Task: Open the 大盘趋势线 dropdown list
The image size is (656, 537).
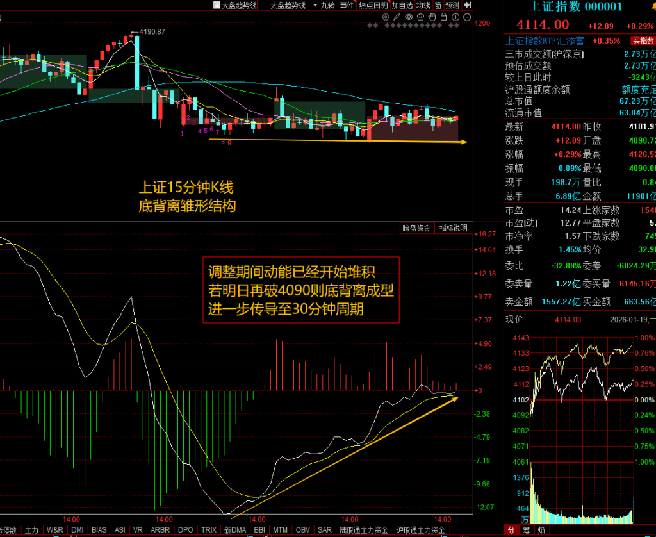Action: [x=315, y=5]
